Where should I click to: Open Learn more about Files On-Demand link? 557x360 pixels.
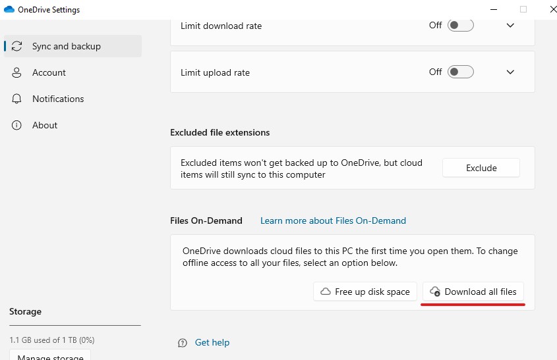333,220
